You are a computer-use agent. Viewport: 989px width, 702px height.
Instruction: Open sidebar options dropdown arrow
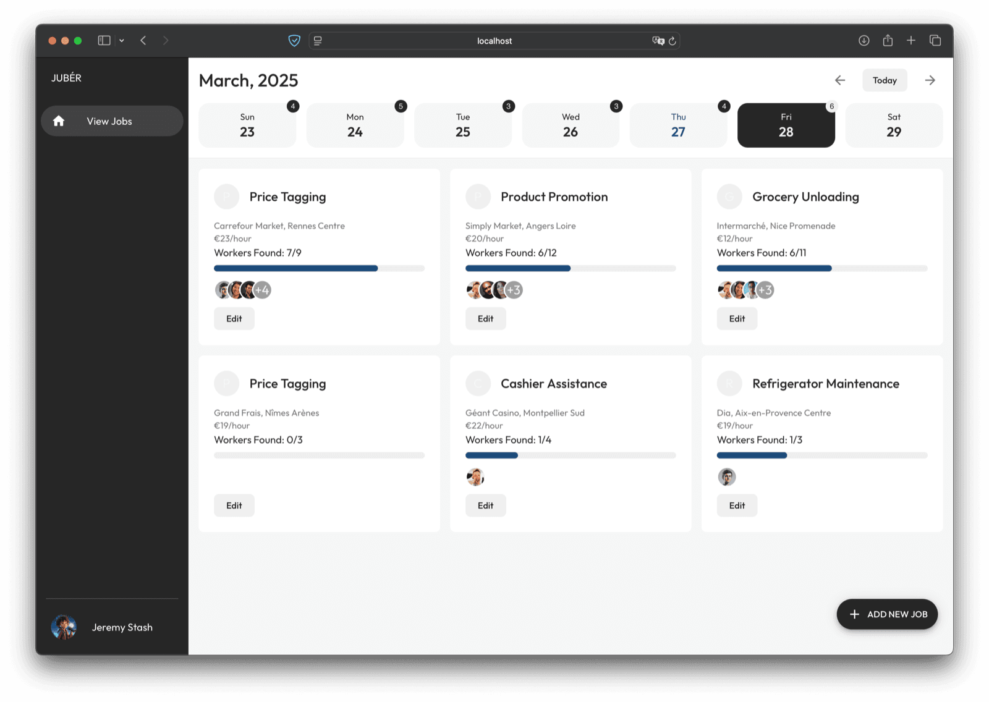click(x=122, y=41)
